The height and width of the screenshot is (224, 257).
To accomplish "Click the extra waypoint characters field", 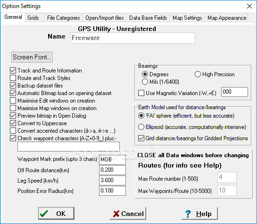I will 68,147.
